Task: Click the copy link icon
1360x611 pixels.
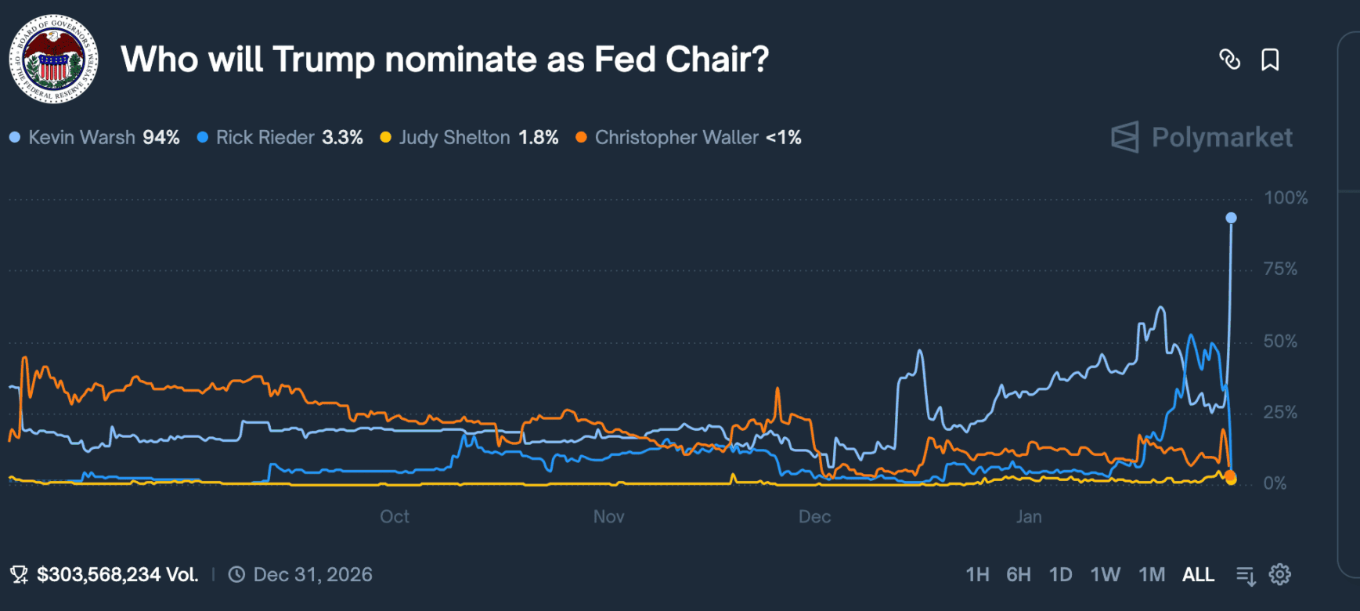Action: [x=1229, y=60]
